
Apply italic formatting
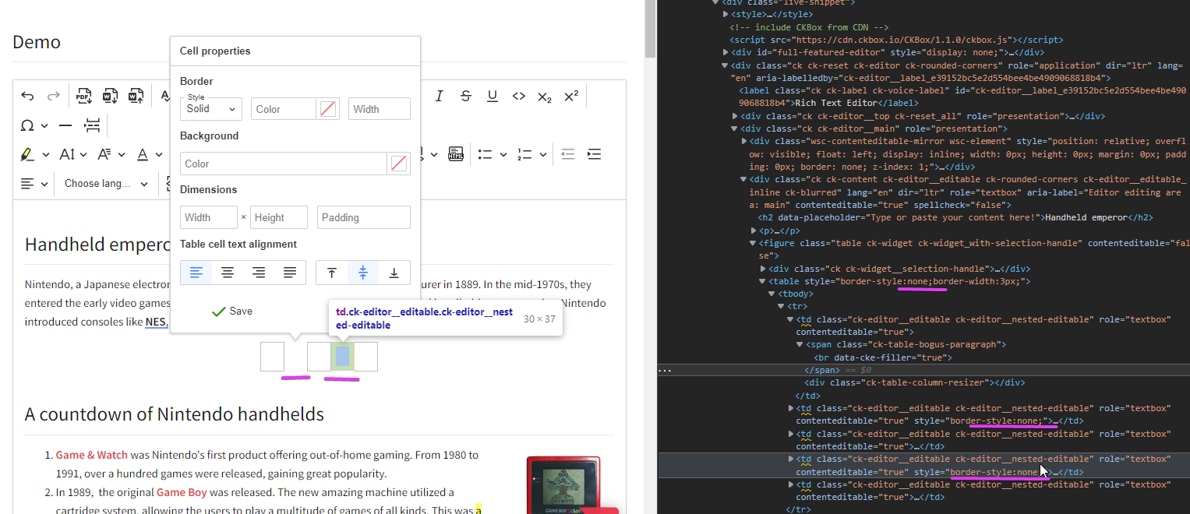coord(439,97)
